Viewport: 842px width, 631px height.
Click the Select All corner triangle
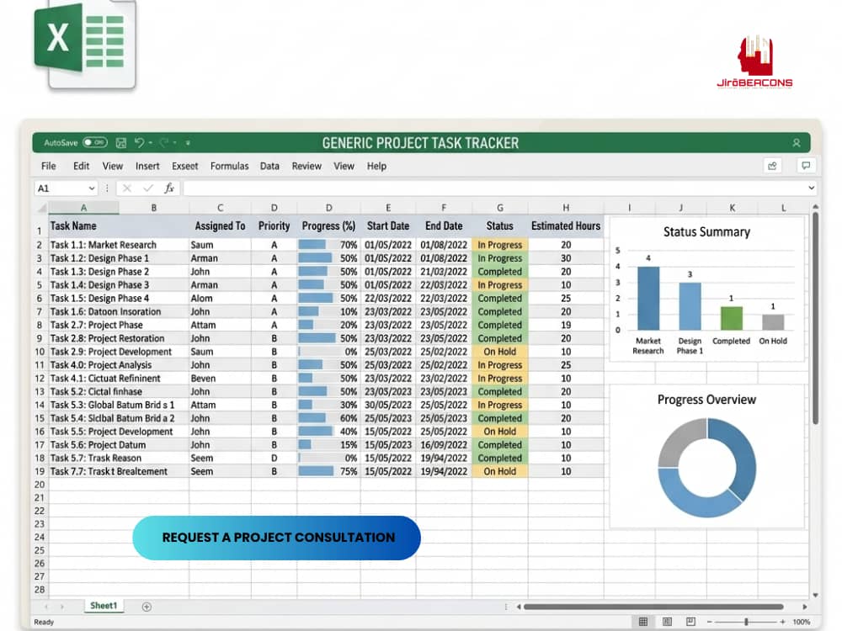coord(41,208)
